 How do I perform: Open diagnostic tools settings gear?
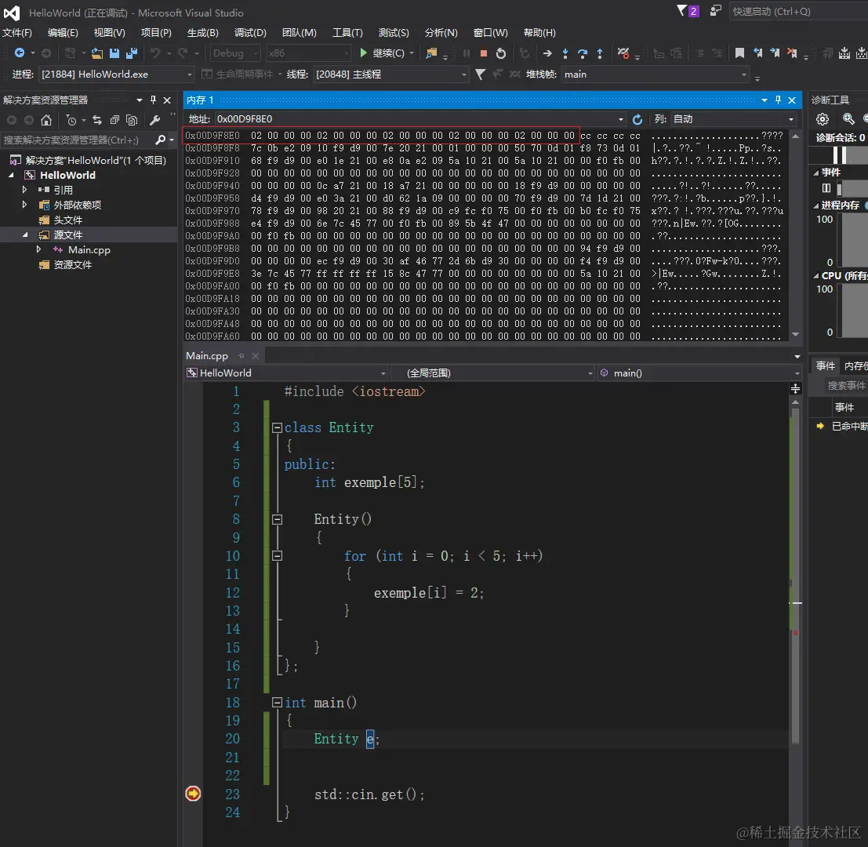(823, 119)
